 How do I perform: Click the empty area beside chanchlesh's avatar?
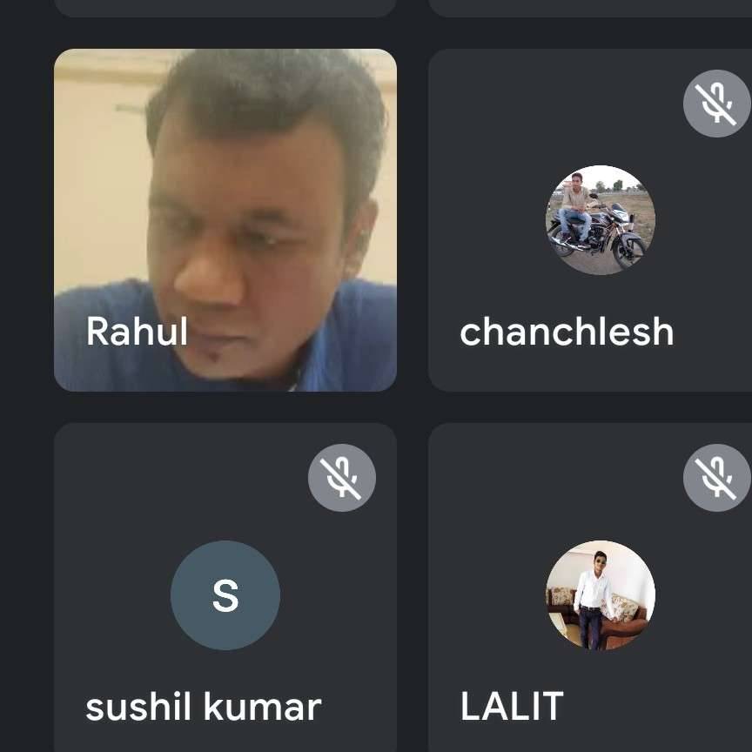tap(485, 220)
